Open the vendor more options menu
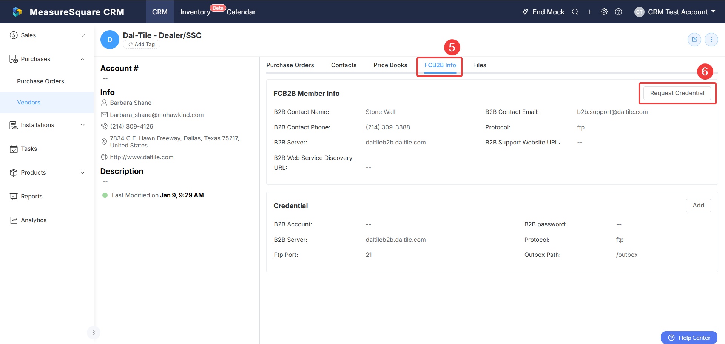 pyautogui.click(x=711, y=40)
